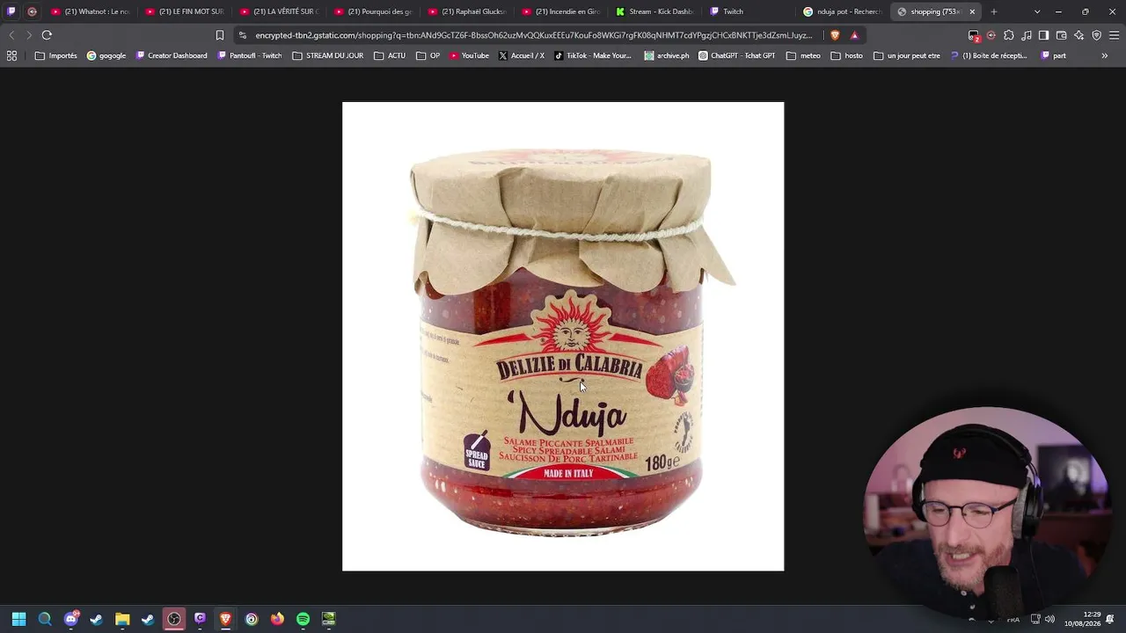The height and width of the screenshot is (633, 1126).
Task: Switch to the LE FIN MOT SUR tab
Action: click(184, 11)
